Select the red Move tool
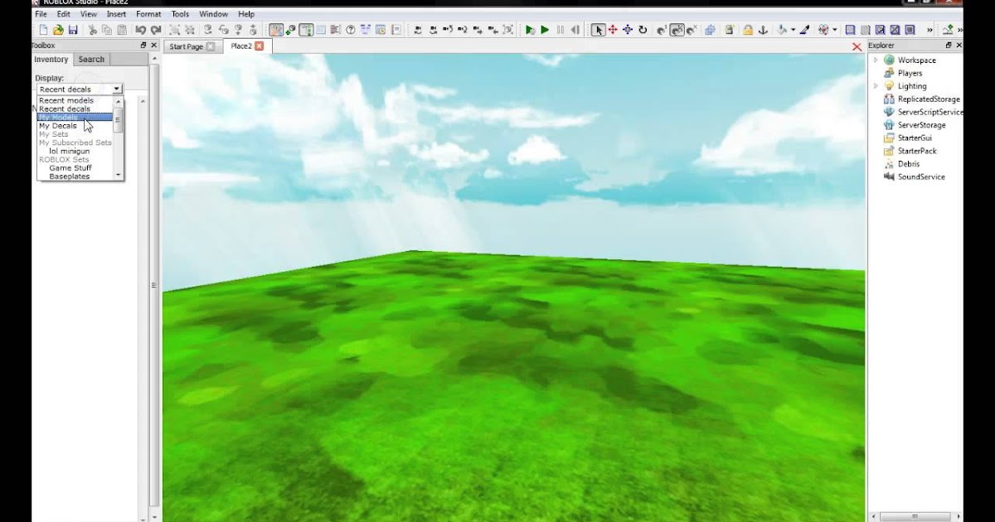 [613, 30]
